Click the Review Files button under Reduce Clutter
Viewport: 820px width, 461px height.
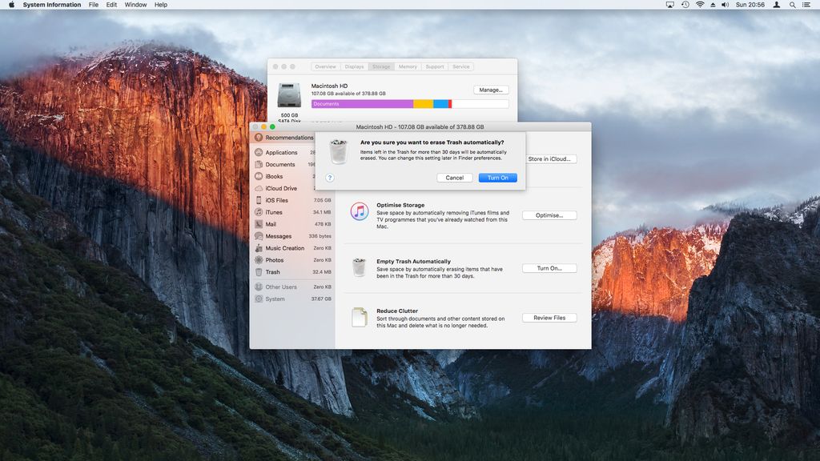[x=549, y=317]
